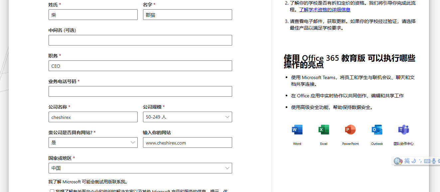Toggle the moon full-width mode icon
Screen dimensions: 440x192
pyautogui.click(x=413, y=161)
